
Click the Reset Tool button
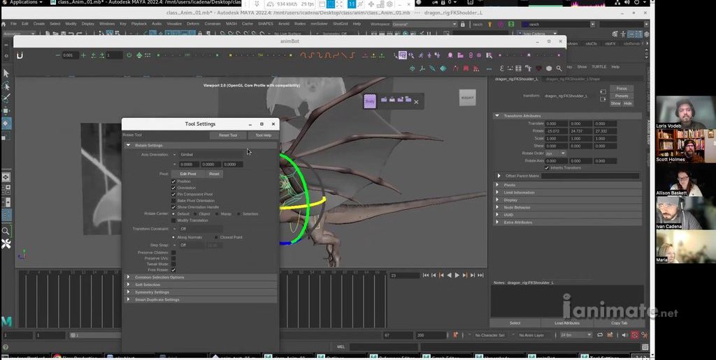coord(228,135)
